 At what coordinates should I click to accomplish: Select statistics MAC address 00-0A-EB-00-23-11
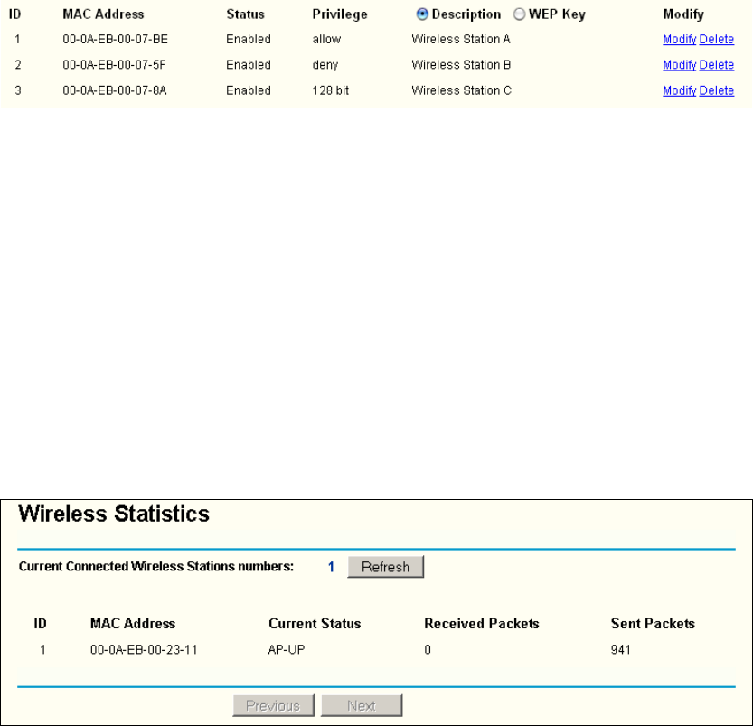144,650
